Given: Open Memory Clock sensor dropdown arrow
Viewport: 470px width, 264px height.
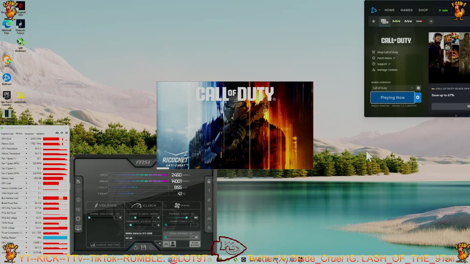Looking at the screenshot, I should coord(26,144).
